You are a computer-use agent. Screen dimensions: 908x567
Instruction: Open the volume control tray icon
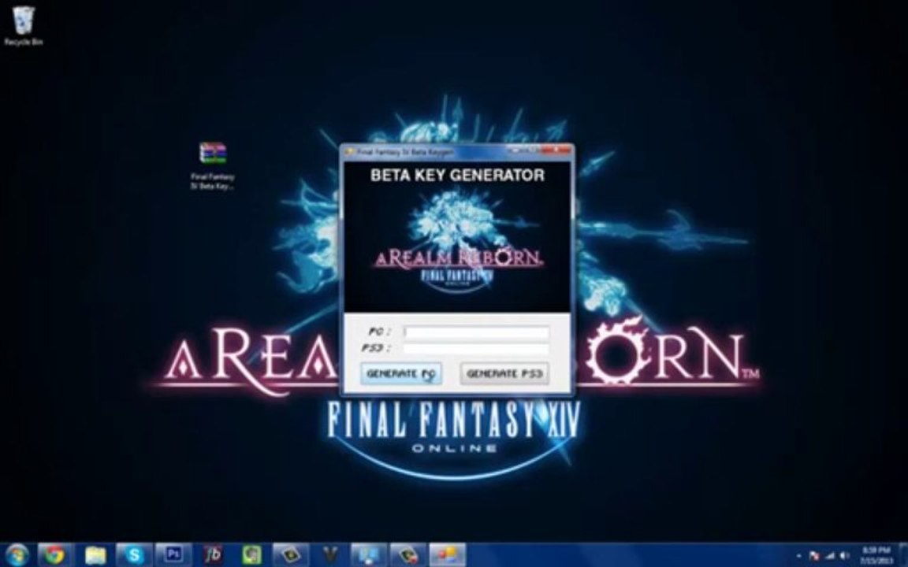tap(843, 556)
